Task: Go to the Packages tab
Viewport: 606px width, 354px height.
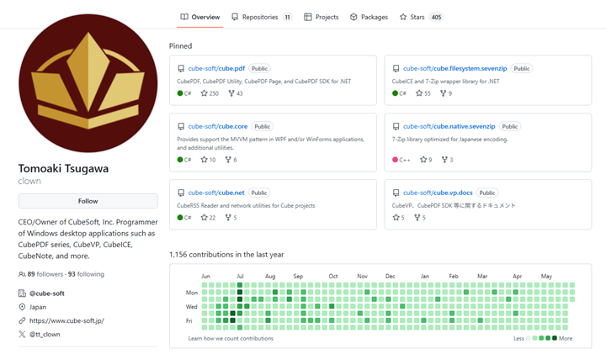Action: pos(369,17)
